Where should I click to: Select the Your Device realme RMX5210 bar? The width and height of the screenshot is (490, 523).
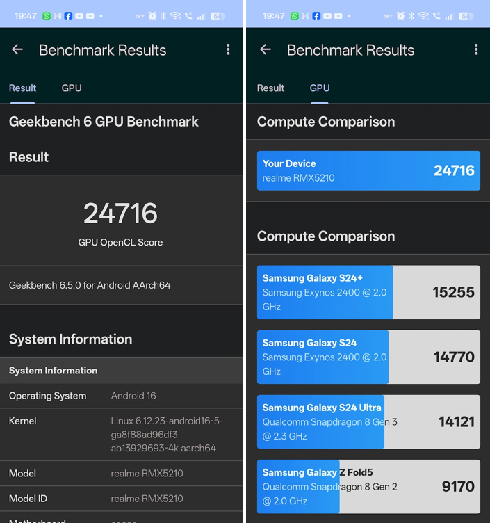pos(368,171)
